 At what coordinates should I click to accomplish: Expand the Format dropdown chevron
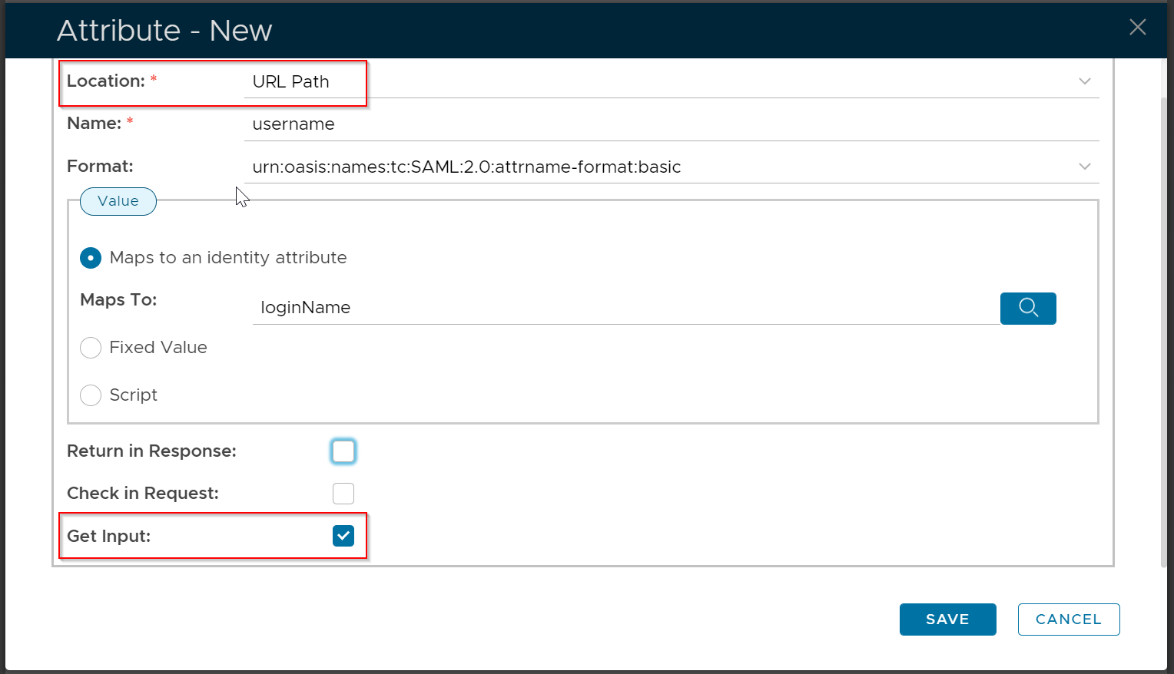click(x=1084, y=167)
